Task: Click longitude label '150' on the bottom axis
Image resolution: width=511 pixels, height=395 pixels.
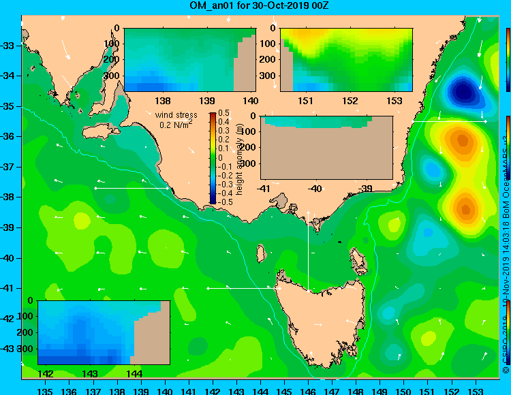Action: click(404, 391)
